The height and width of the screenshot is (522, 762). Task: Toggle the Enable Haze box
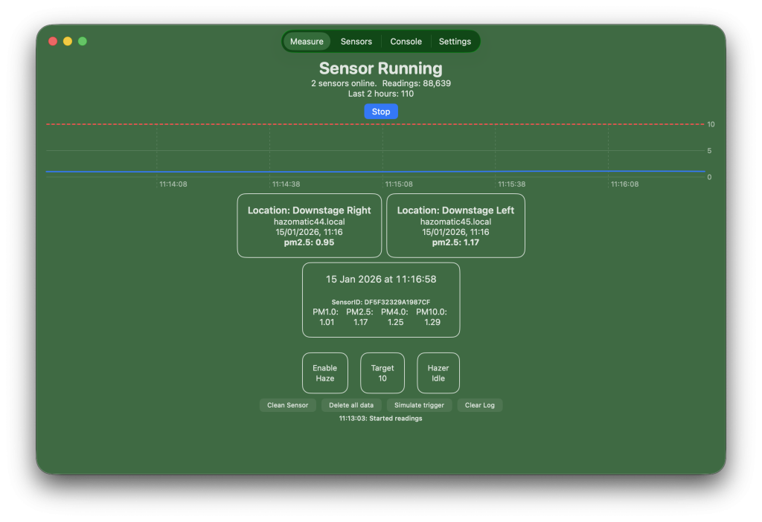pyautogui.click(x=324, y=373)
